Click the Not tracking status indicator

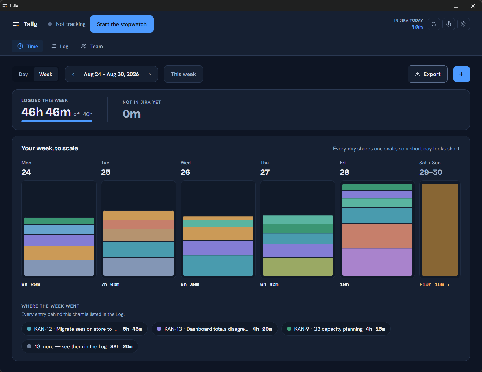coord(67,24)
